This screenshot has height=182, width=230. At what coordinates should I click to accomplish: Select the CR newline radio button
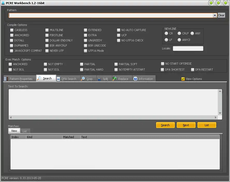click(166, 33)
